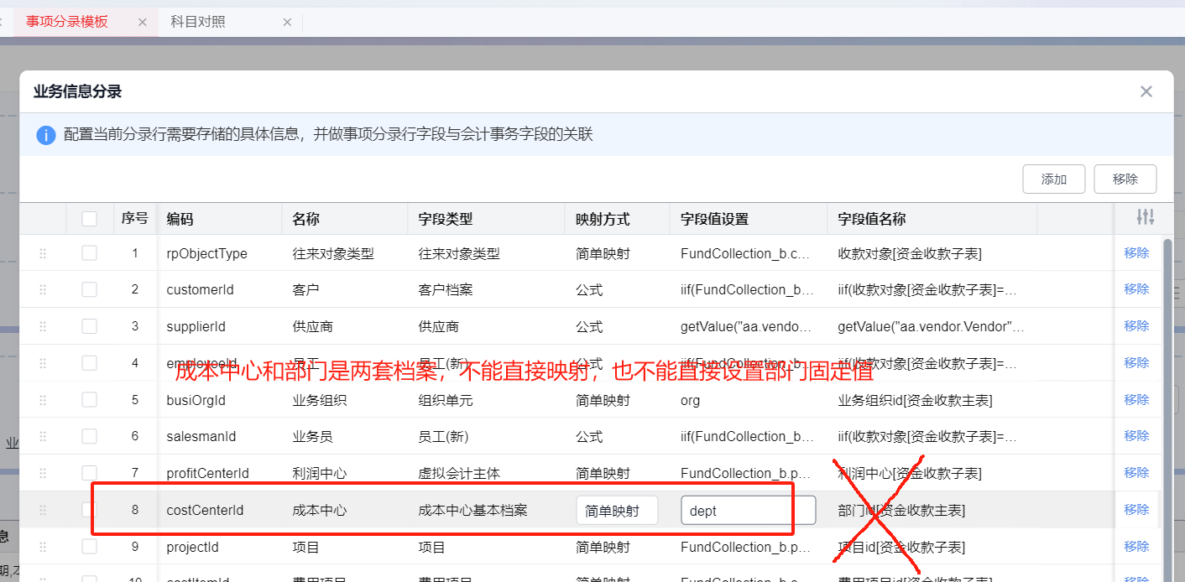Click drag handle icon for rpObjectType row
Viewport: 1185px width, 582px height.
click(x=43, y=253)
